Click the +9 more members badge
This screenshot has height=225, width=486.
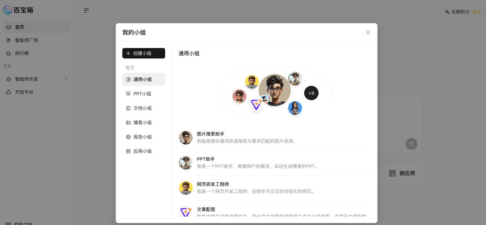[311, 93]
